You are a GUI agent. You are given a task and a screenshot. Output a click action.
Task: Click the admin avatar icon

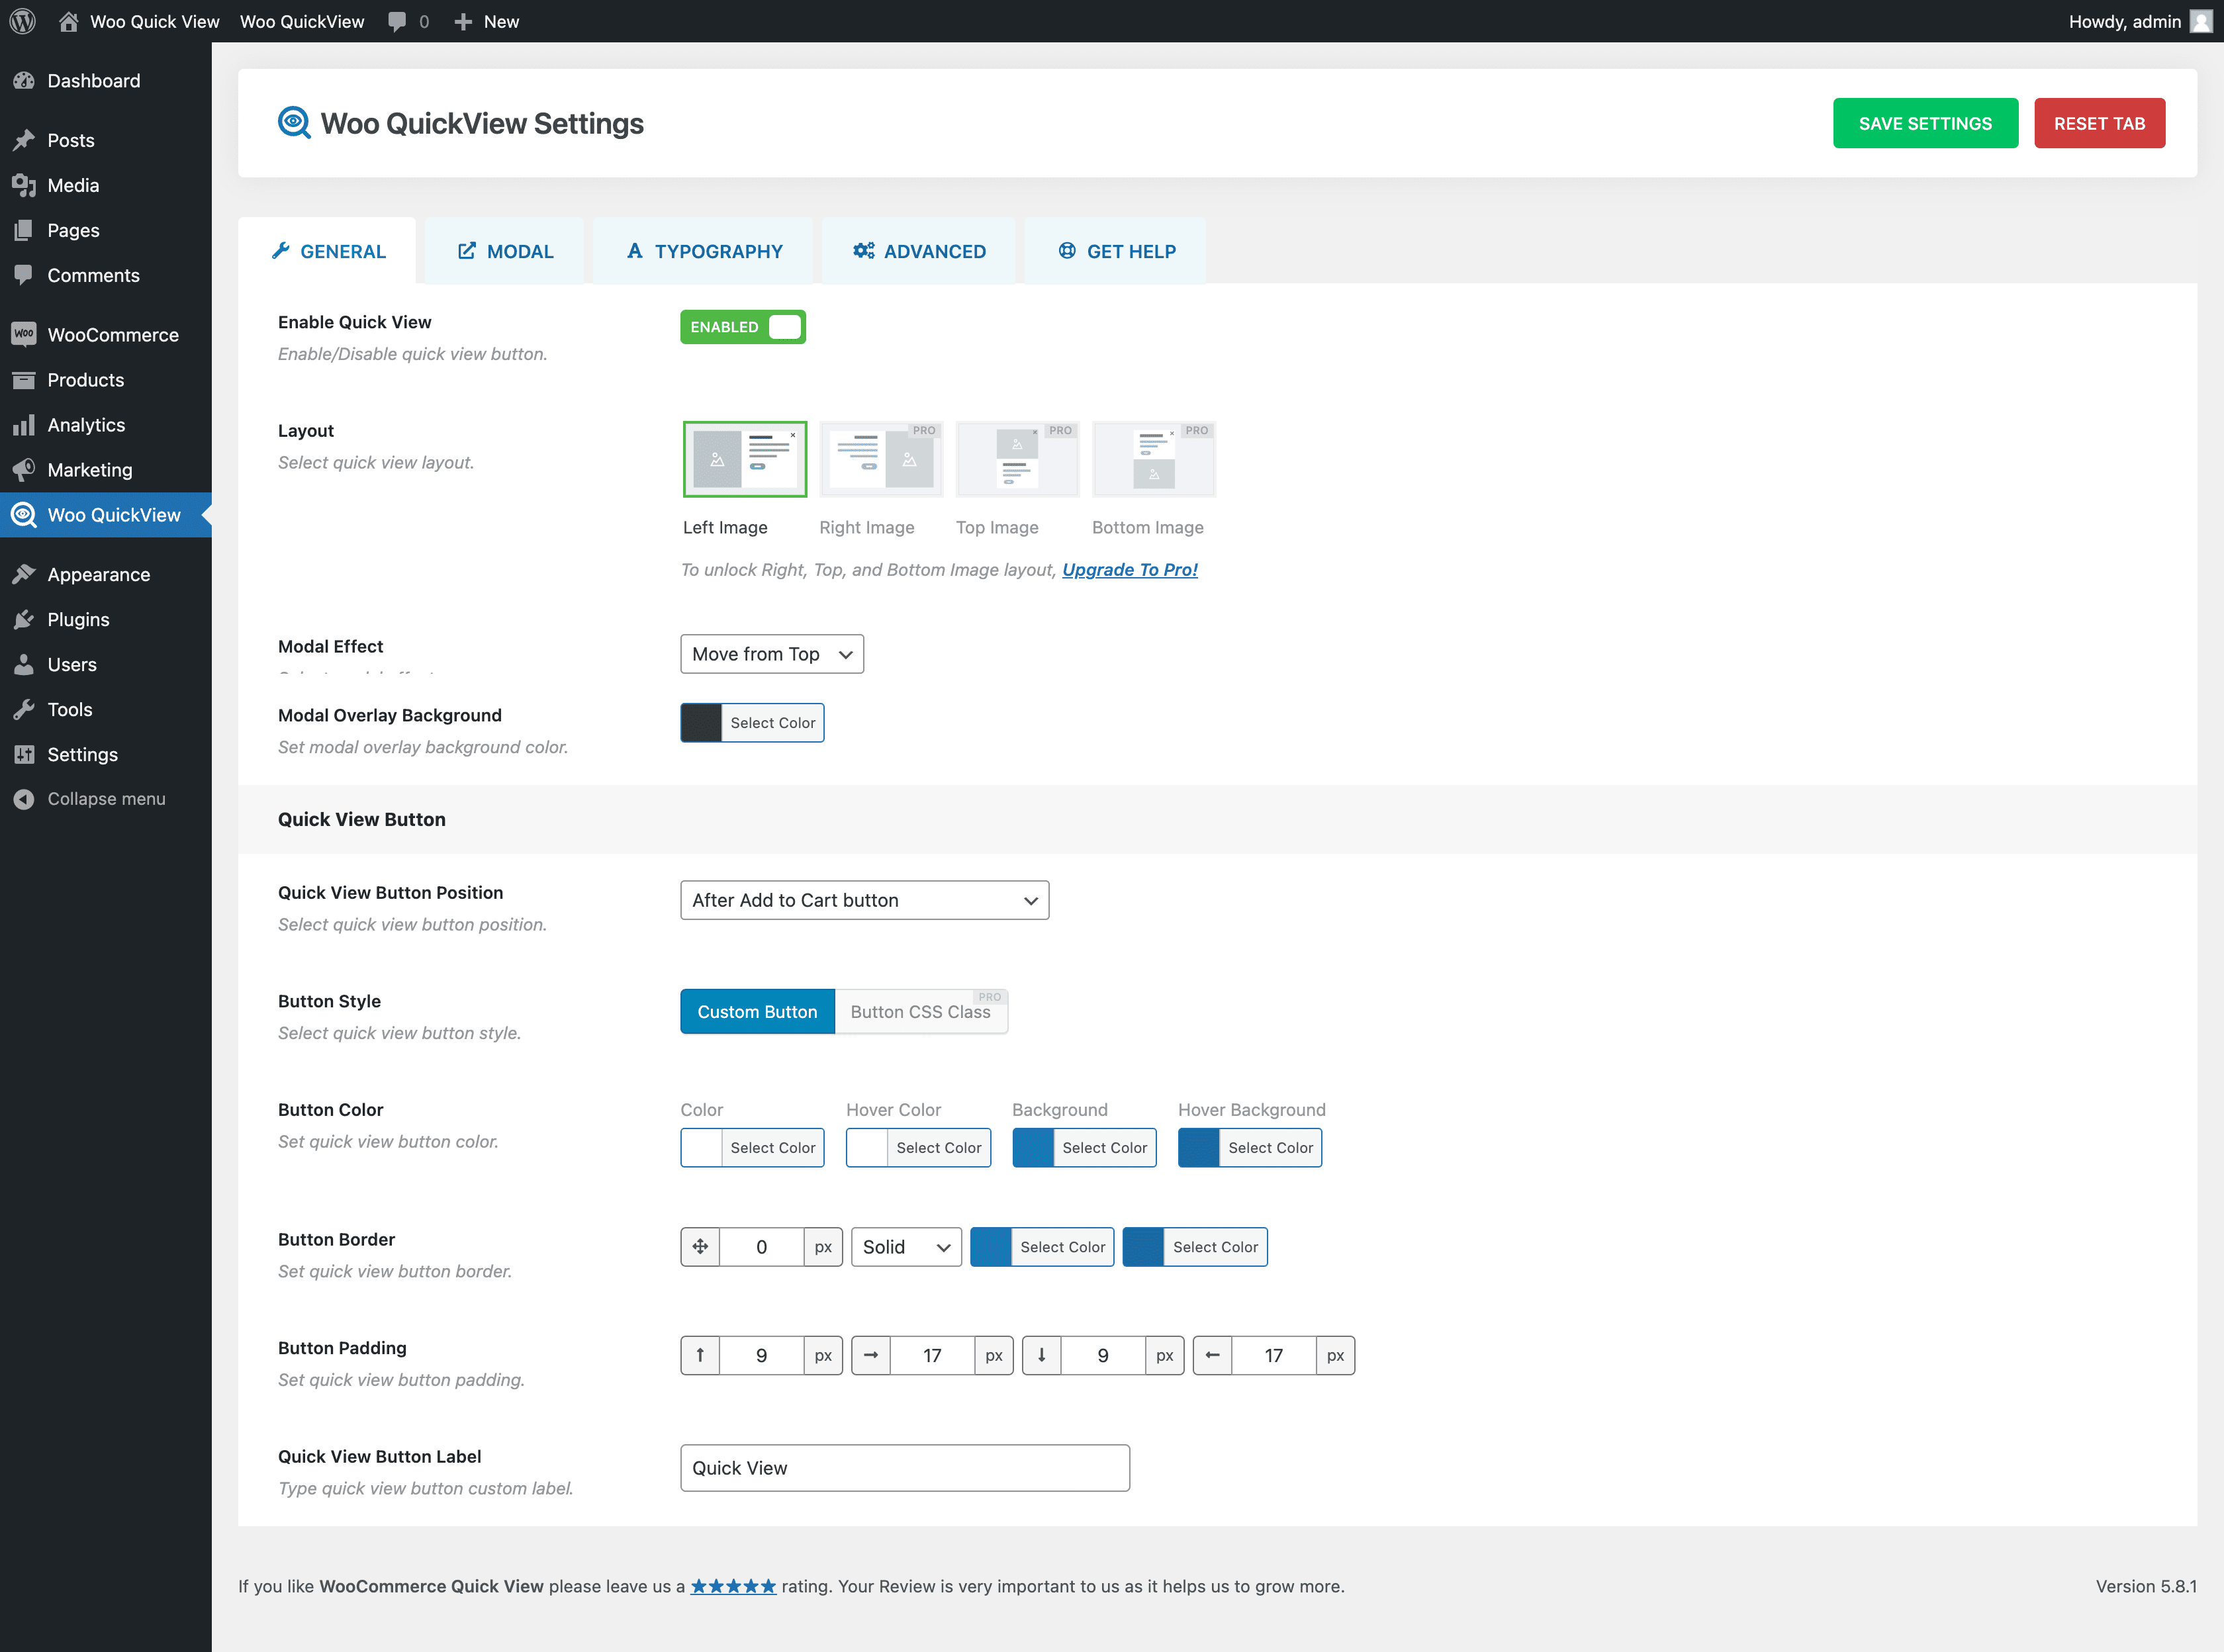tap(2200, 21)
